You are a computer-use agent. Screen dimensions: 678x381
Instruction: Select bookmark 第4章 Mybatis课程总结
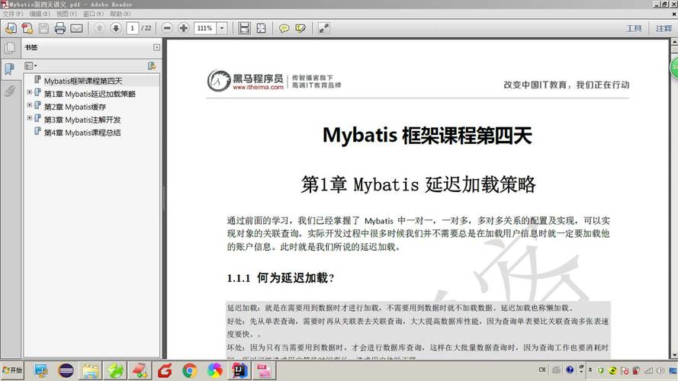(x=82, y=133)
